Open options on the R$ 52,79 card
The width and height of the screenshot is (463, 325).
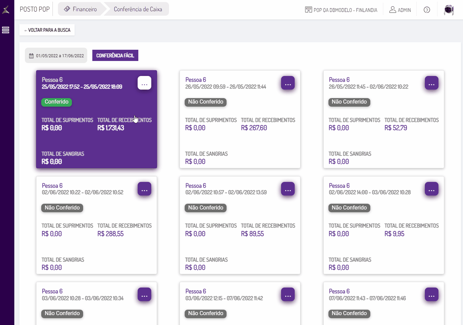(431, 83)
